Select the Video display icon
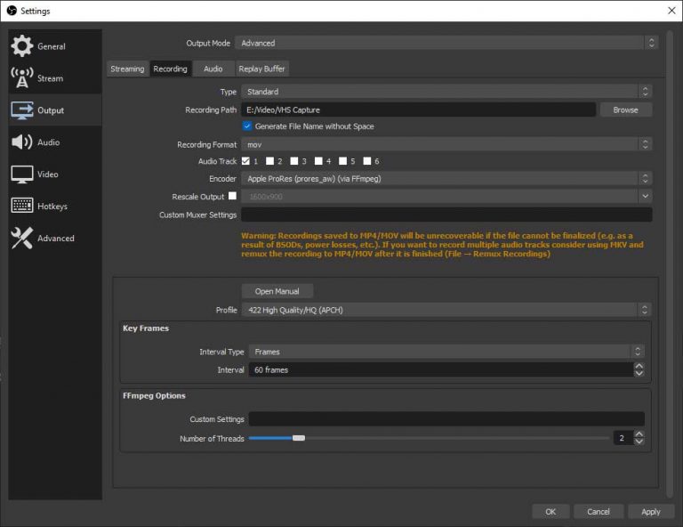This screenshot has height=527, width=683. click(x=22, y=174)
